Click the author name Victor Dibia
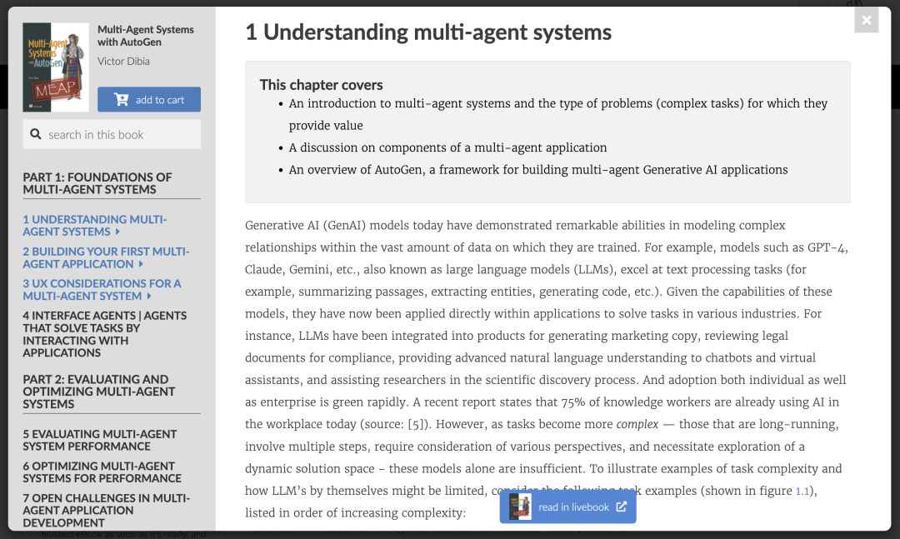Screen dimensions: 900x539 123,62
